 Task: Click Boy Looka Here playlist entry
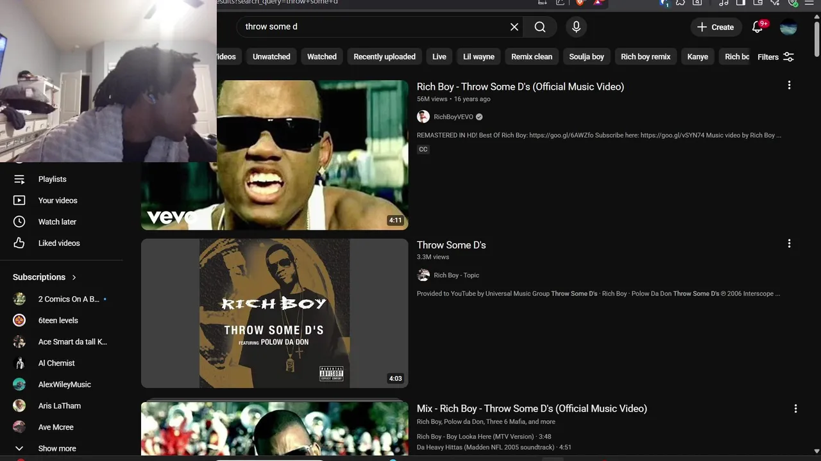(484, 437)
